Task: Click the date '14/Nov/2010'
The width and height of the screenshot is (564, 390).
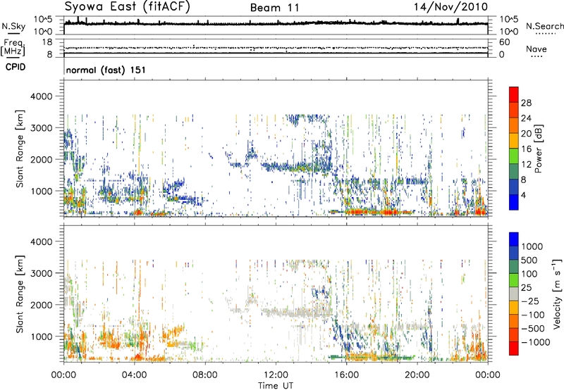Action: 450,7
